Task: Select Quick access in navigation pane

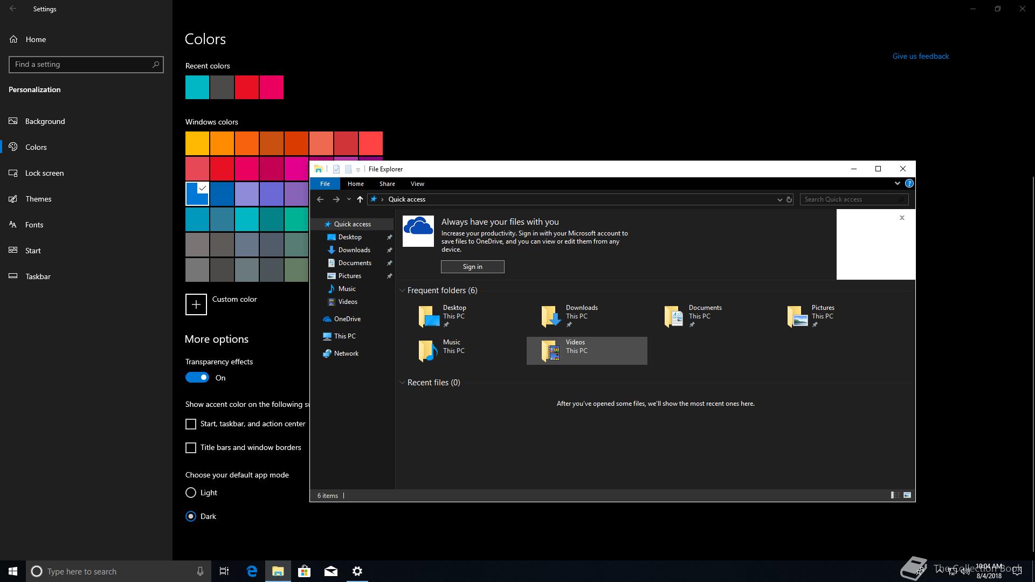Action: (352, 224)
